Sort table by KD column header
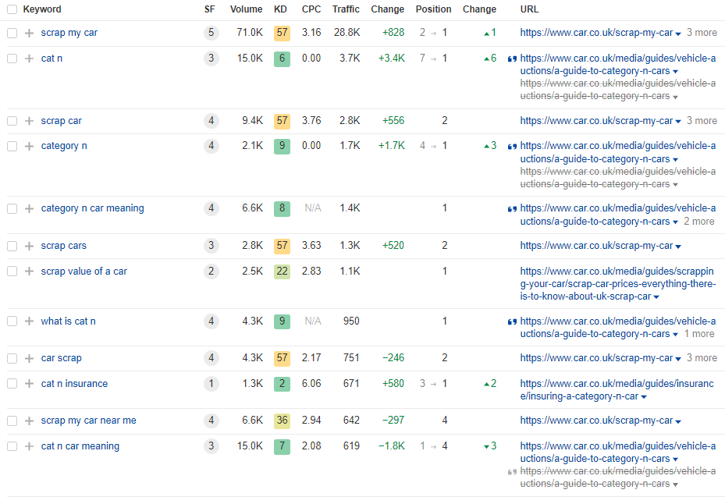The image size is (725, 497). click(x=280, y=9)
